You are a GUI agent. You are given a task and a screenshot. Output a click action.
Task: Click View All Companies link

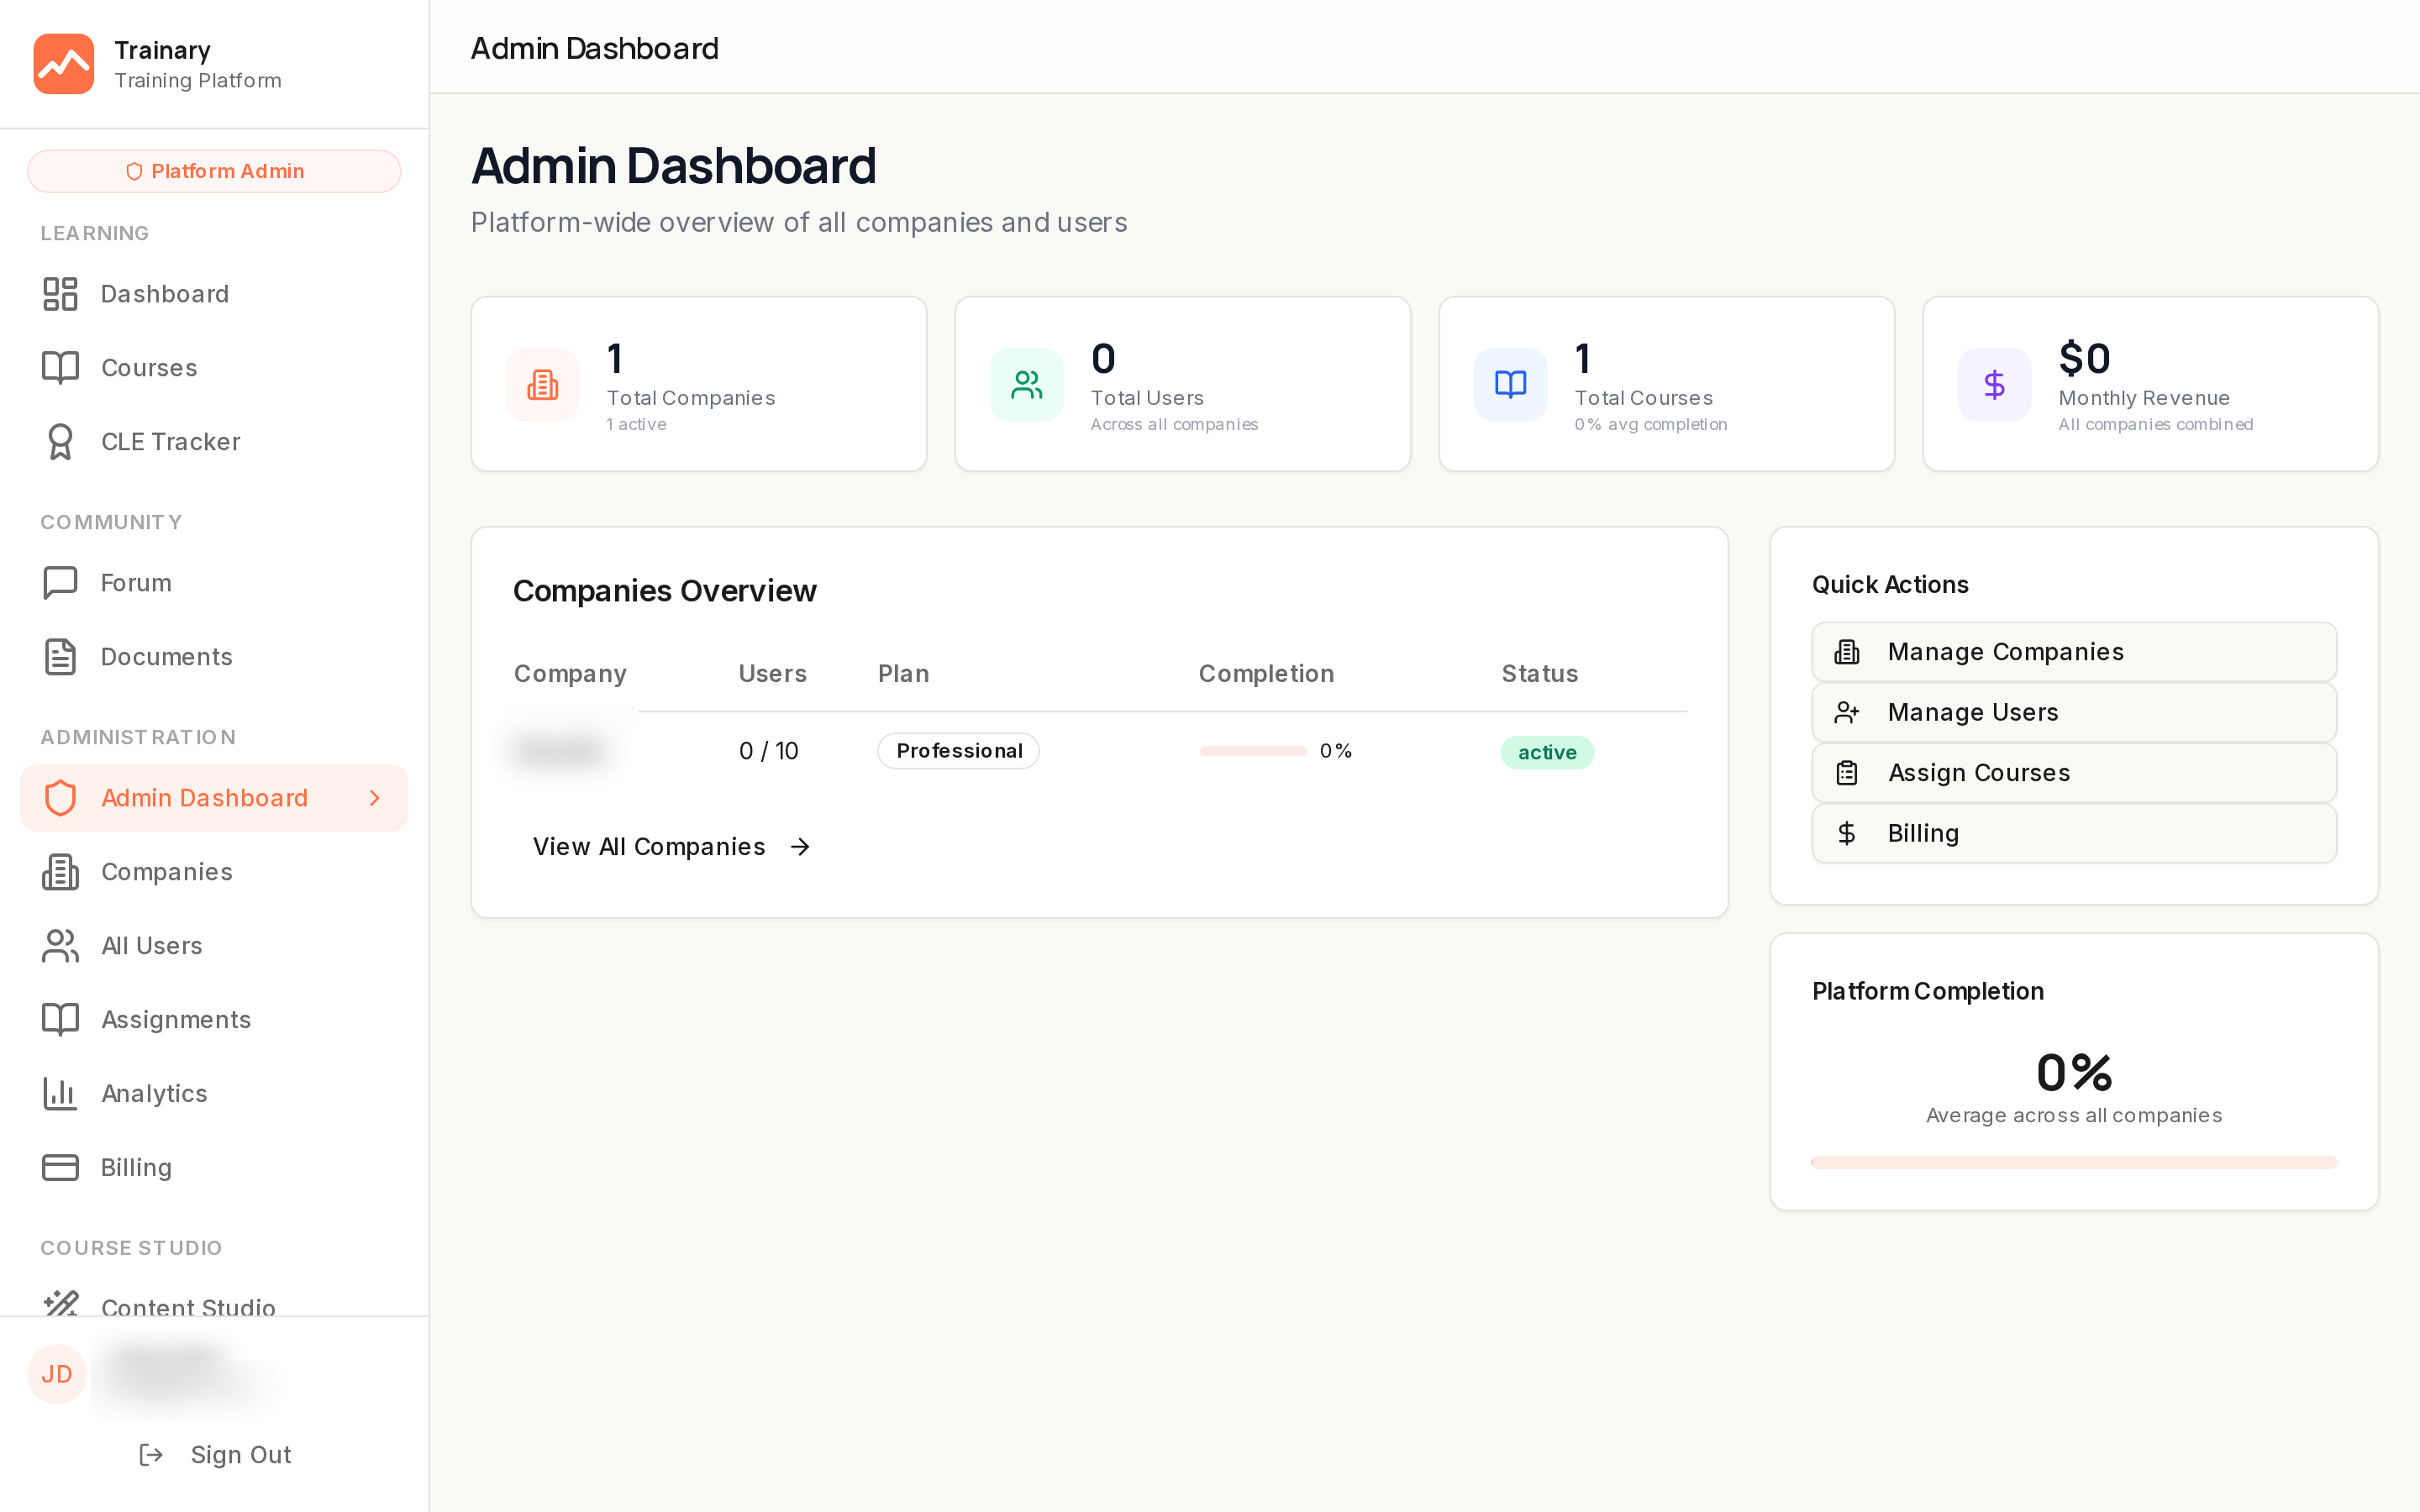(x=671, y=847)
